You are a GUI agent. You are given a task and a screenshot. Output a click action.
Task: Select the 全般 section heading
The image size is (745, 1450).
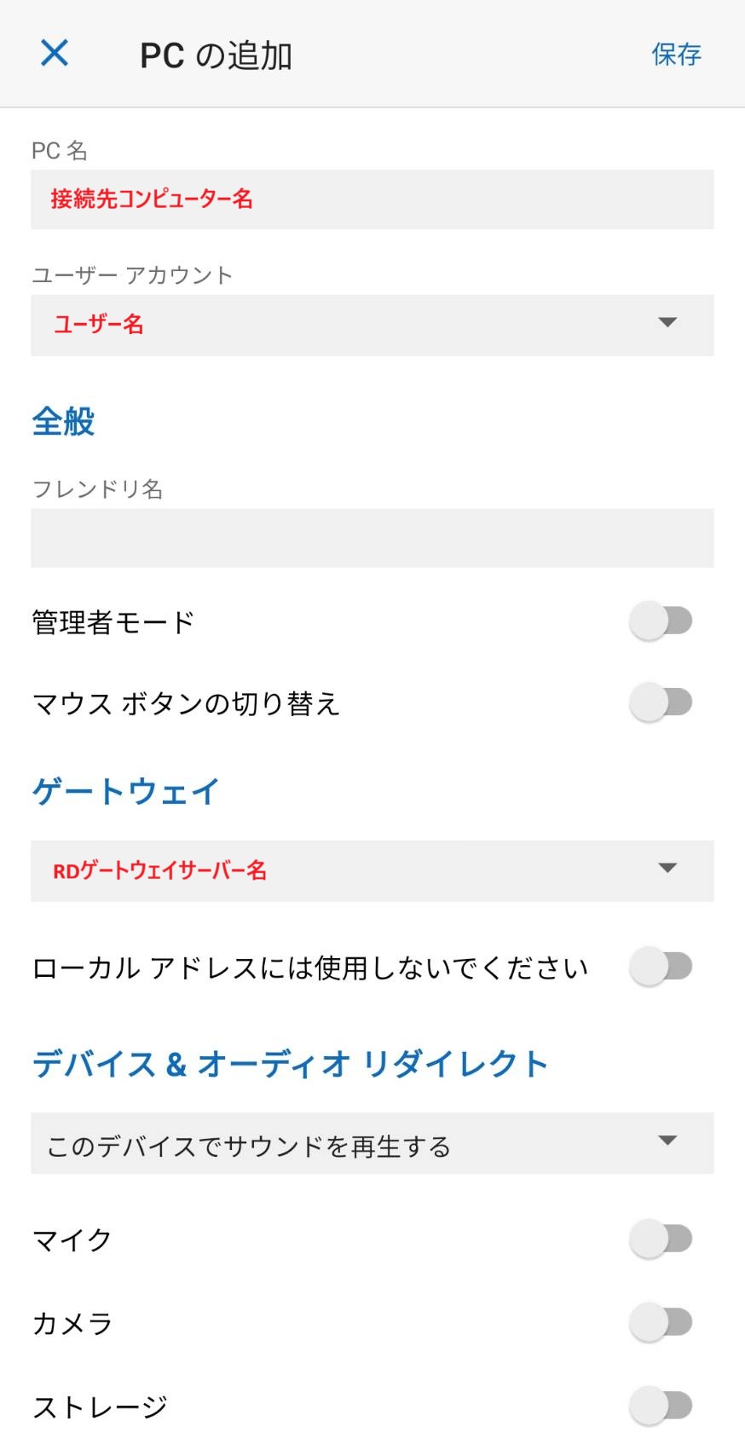click(63, 421)
